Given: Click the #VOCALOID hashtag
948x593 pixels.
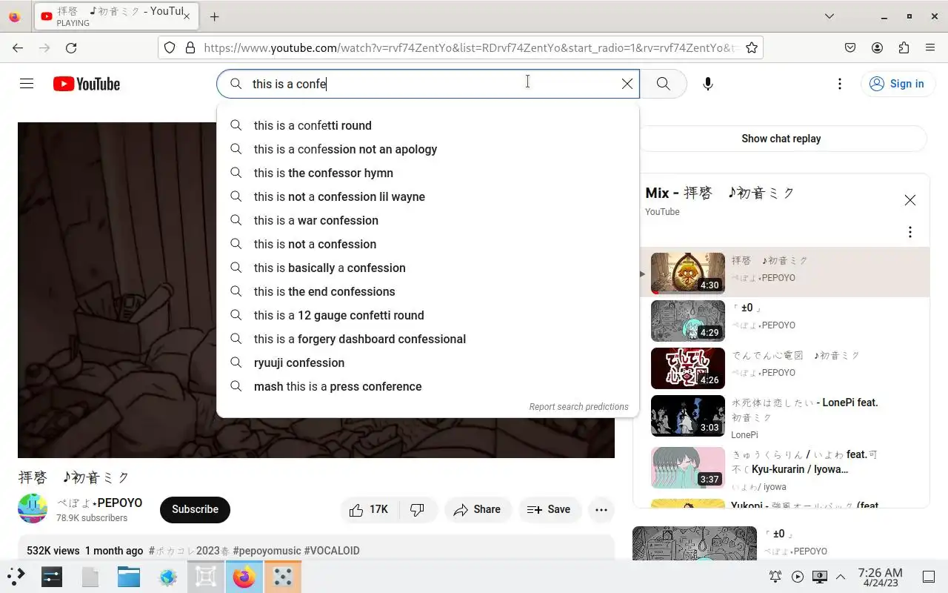Looking at the screenshot, I should pyautogui.click(x=332, y=551).
